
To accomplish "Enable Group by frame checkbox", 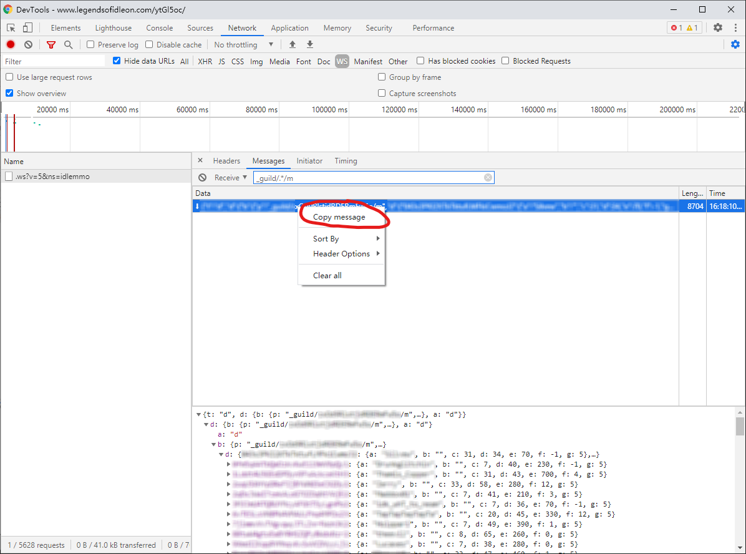I will 382,77.
